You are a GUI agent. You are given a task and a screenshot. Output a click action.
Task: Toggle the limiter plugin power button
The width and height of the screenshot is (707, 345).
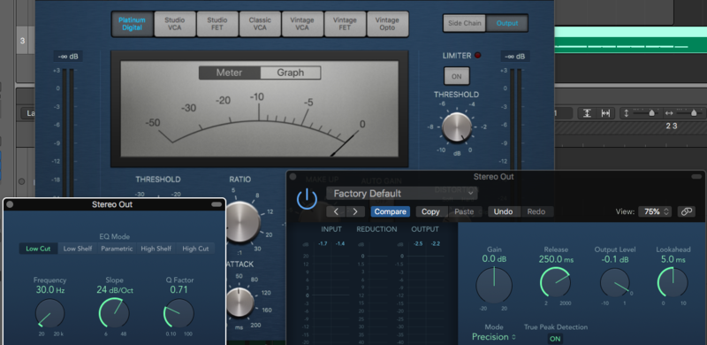[307, 199]
